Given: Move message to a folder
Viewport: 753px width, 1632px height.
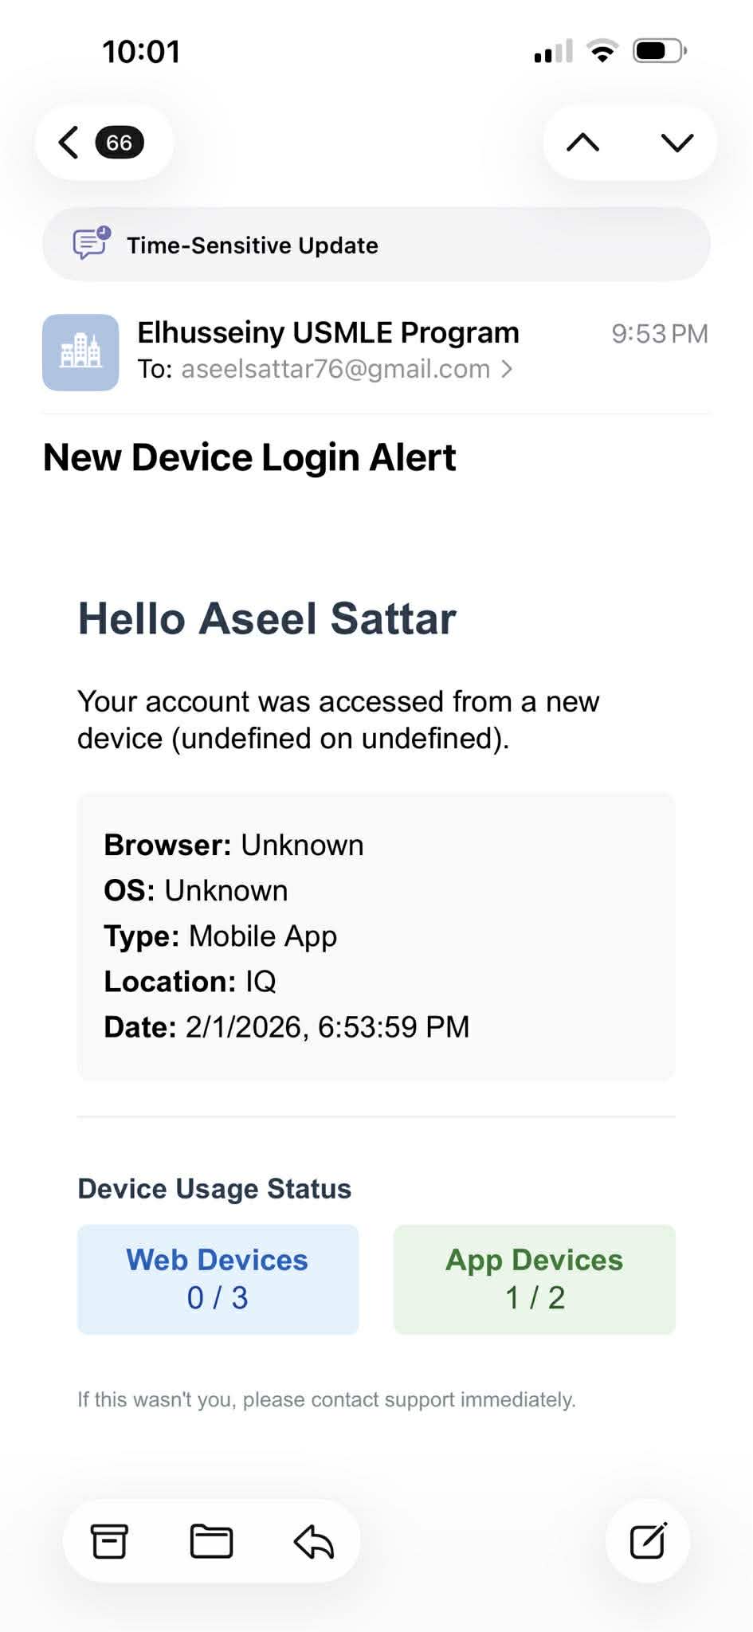Looking at the screenshot, I should click(x=211, y=1540).
